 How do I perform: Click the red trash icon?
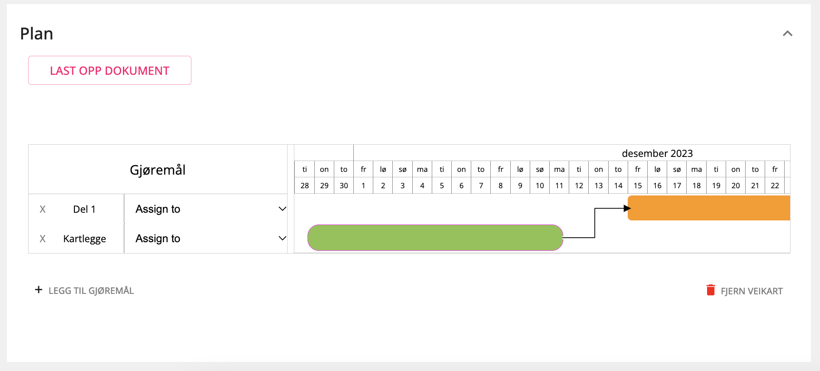(711, 290)
